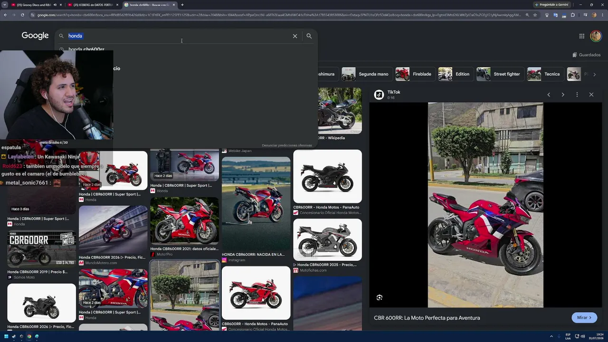The width and height of the screenshot is (608, 342).
Task: Open Windows Start menu
Action: pyautogui.click(x=6, y=337)
